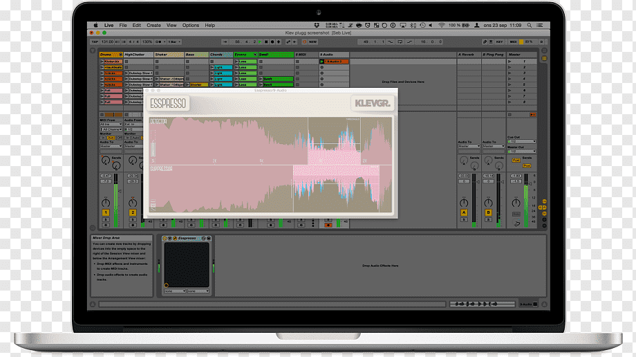
Task: Toggle the browser show/hide triangle at top left
Action: [x=93, y=51]
